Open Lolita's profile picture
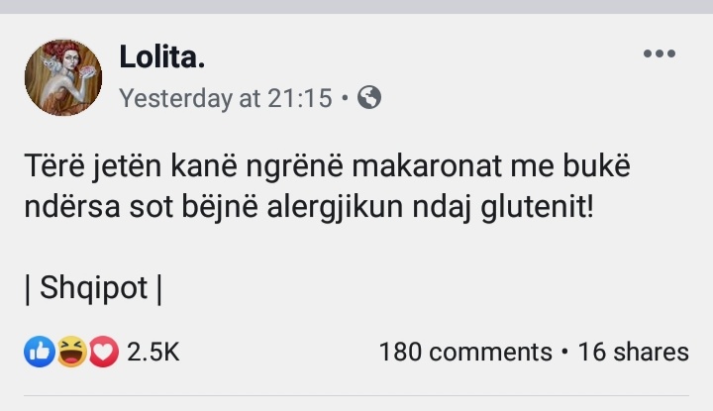The image size is (713, 411). click(63, 77)
